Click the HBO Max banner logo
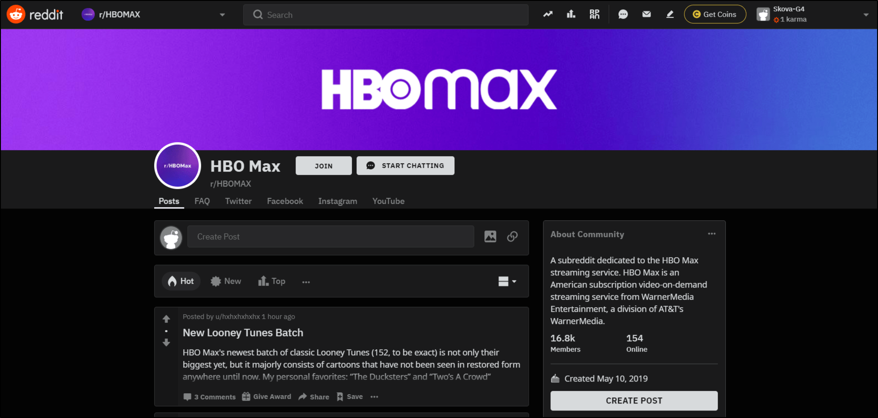The image size is (878, 418). [439, 89]
